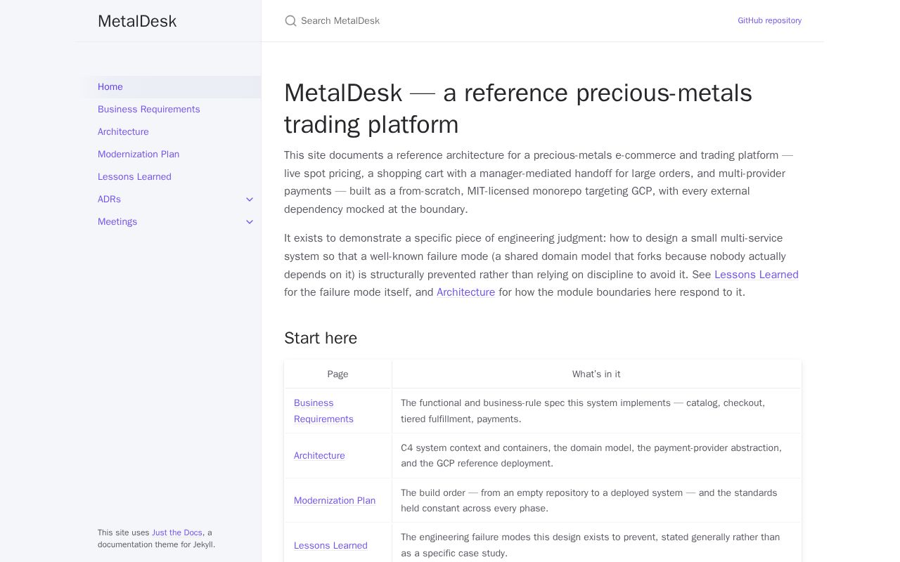The width and height of the screenshot is (900, 562).
Task: Click the "functional and business-rule spec" description cell
Action: pos(596,411)
